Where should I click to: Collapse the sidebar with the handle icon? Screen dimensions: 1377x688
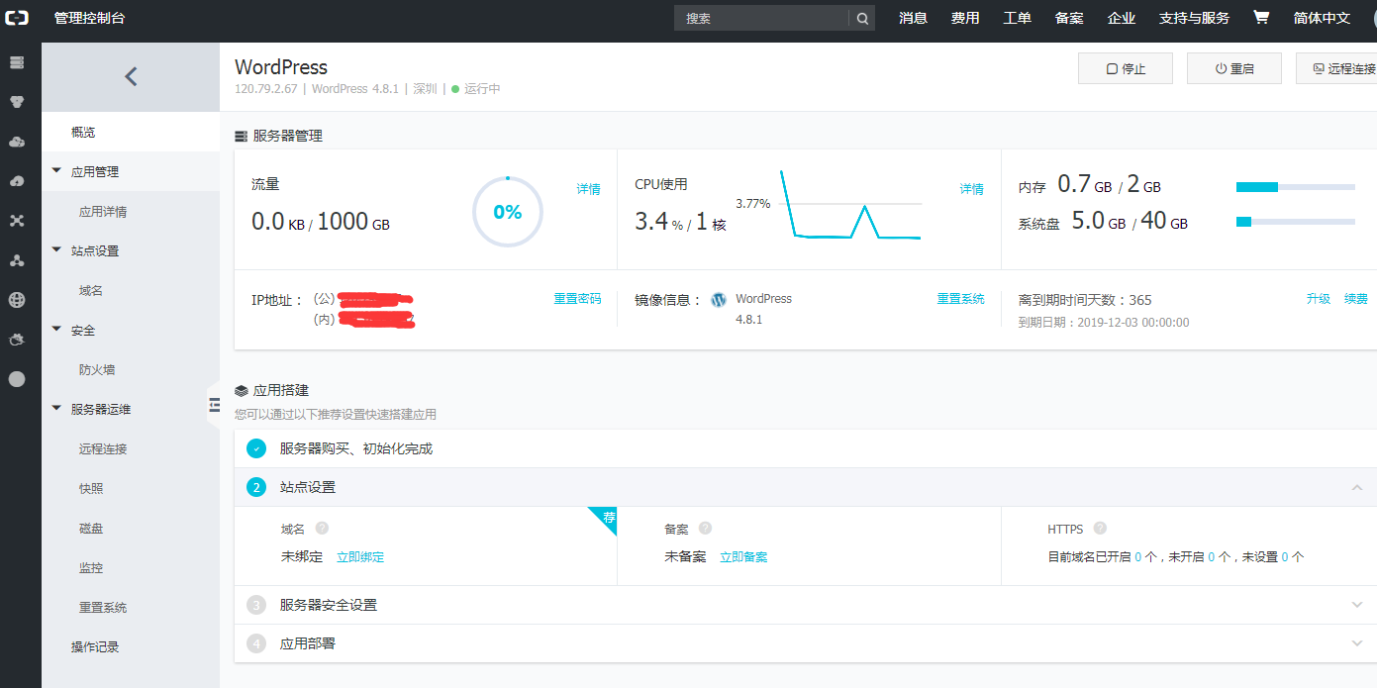click(214, 404)
